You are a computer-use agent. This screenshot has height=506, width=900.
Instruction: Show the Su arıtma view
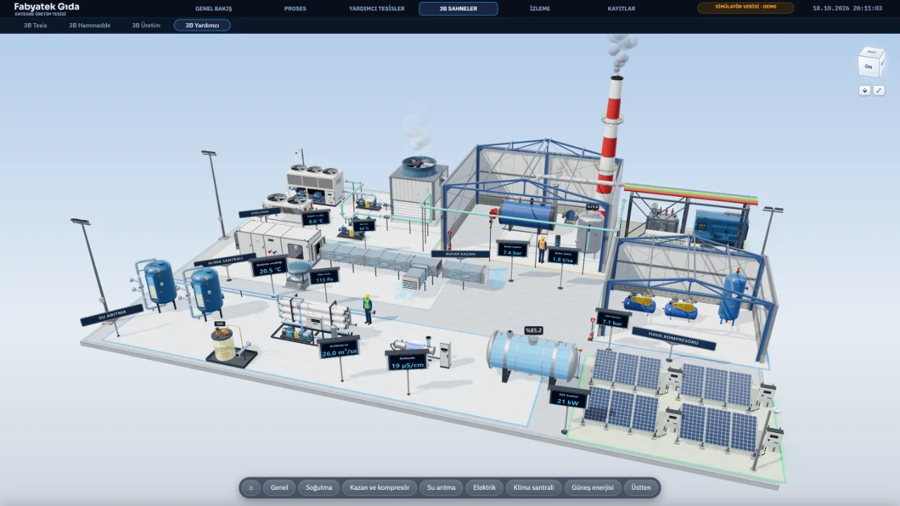[442, 488]
